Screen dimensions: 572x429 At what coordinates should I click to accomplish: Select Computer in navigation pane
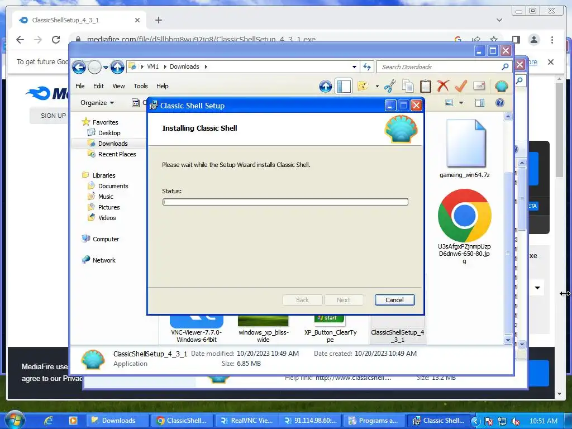pos(106,239)
